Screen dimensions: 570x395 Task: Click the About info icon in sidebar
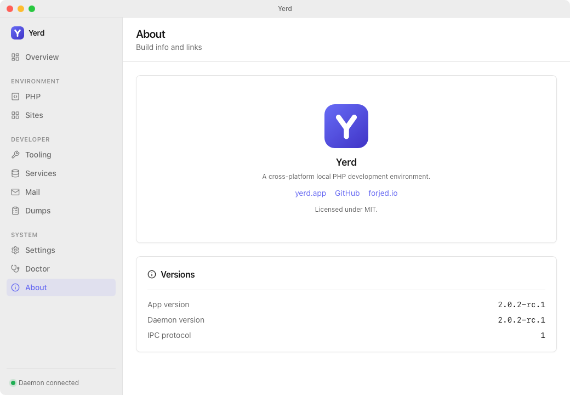point(15,287)
